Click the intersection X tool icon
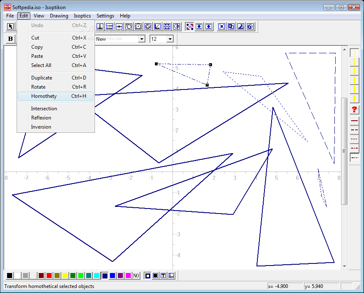Viewport: 364px width, 293px height. pyautogui.click(x=222, y=27)
